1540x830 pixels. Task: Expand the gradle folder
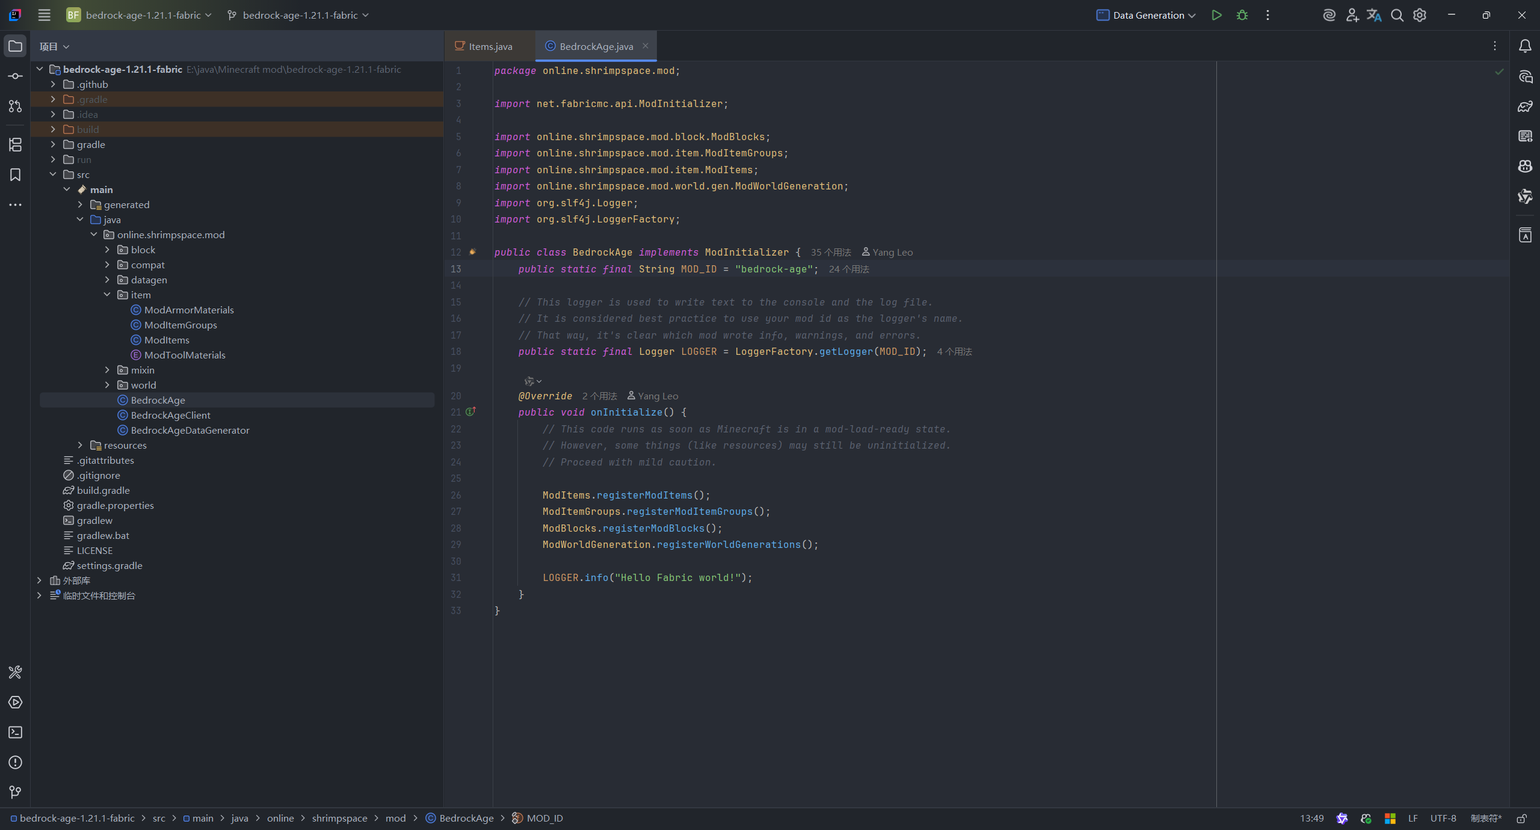point(53,144)
